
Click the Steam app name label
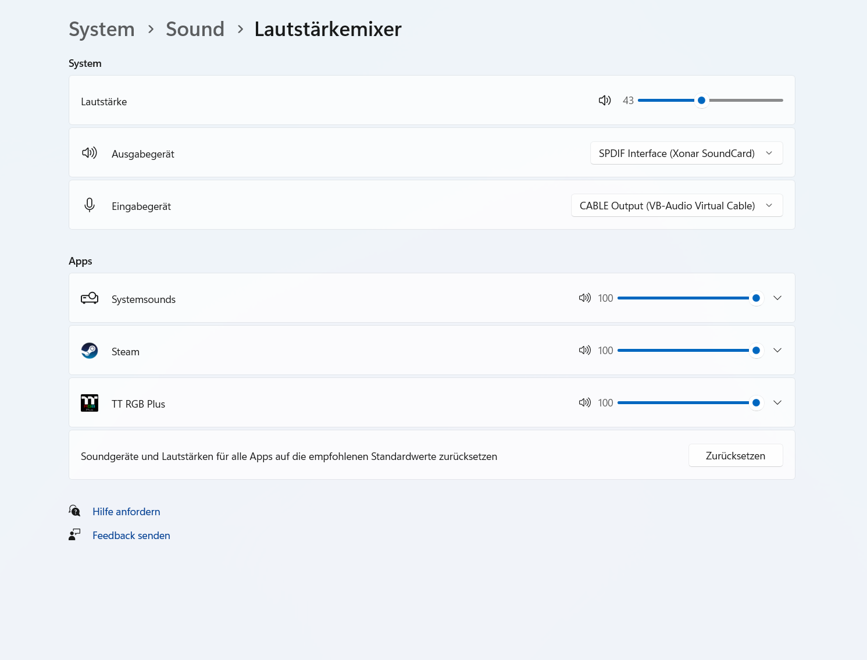(126, 352)
